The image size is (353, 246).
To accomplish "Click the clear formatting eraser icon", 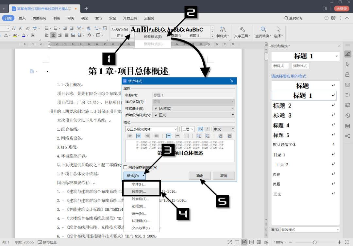I will point(28,28).
